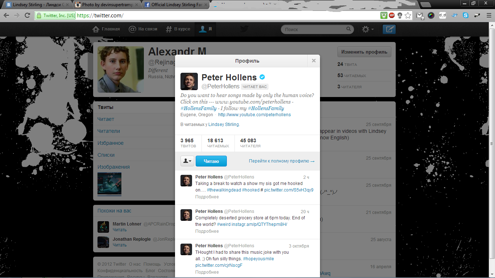
Task: Open the instagr.am/p/QTYThepm8H/ link
Action: coord(259,224)
